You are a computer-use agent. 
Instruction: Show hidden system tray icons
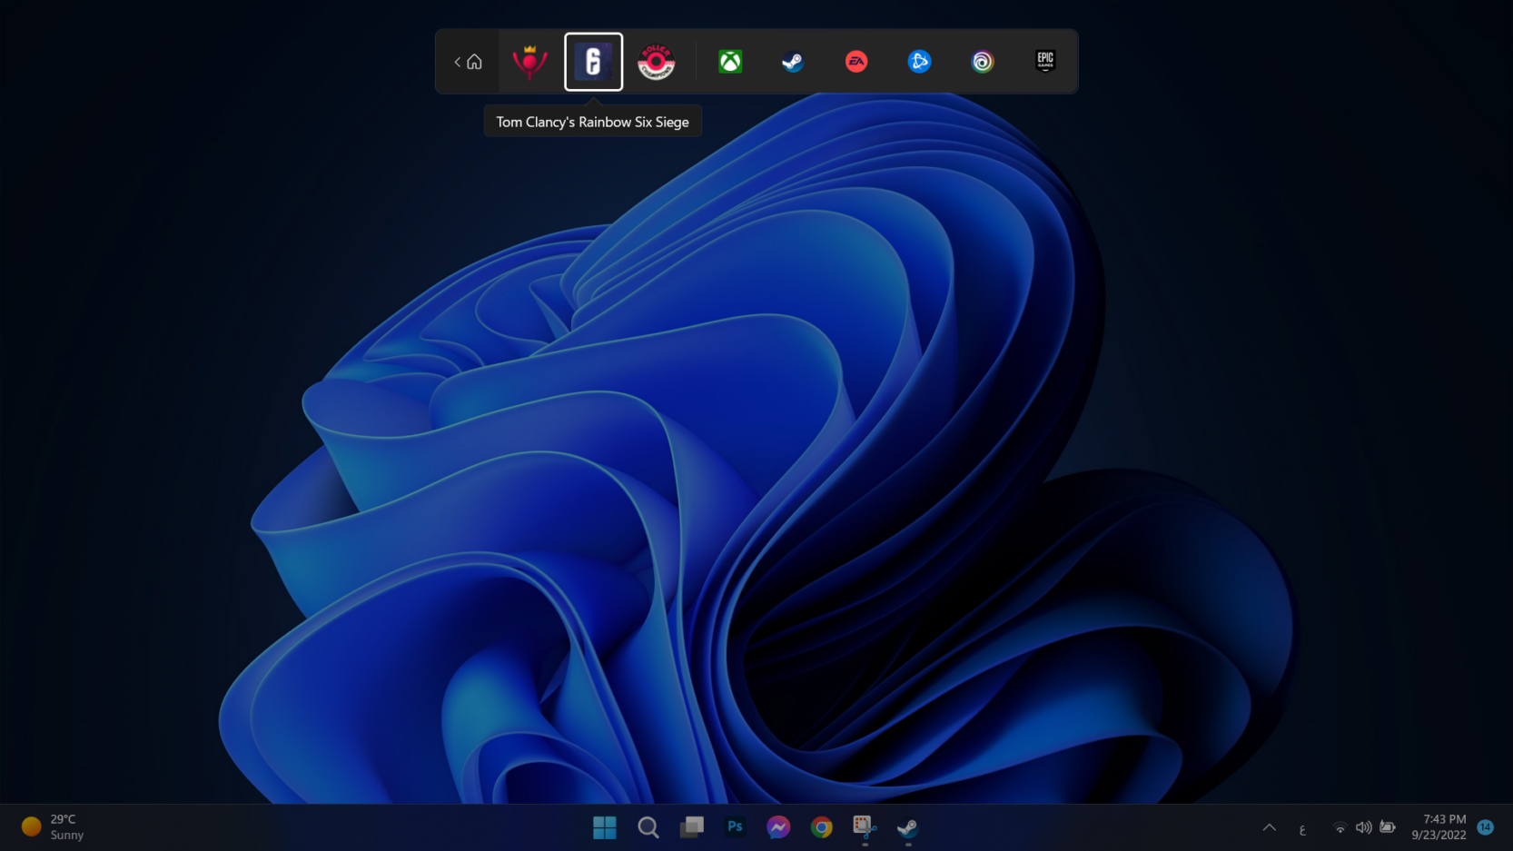(x=1270, y=827)
